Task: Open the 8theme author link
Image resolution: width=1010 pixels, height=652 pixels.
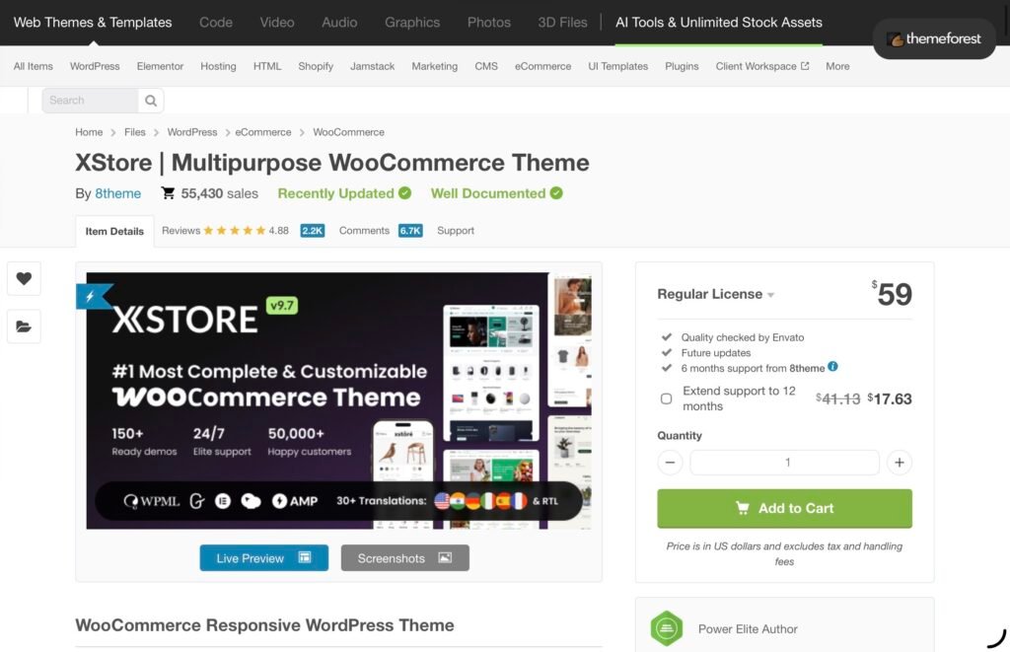Action: [118, 193]
